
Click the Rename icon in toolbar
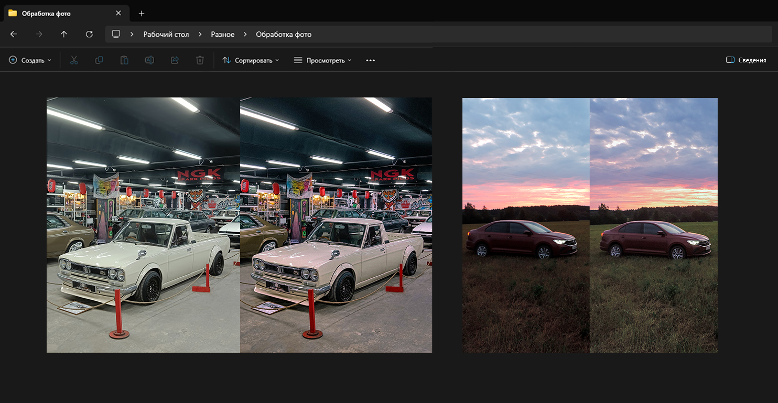coord(149,60)
